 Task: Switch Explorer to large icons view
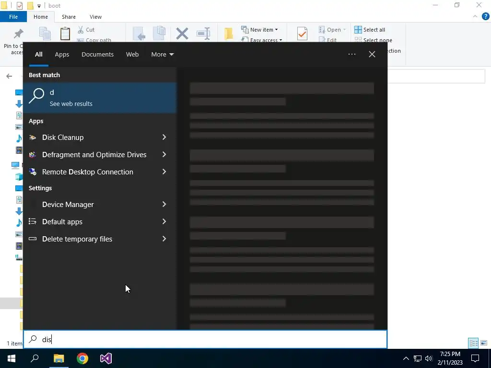(484, 343)
